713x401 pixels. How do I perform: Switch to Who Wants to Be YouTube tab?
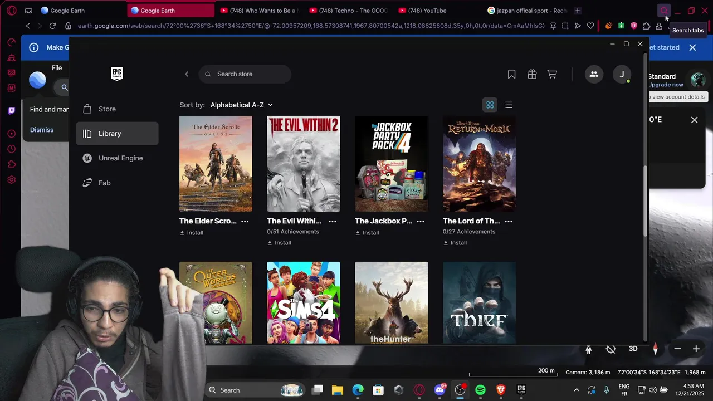259,11
